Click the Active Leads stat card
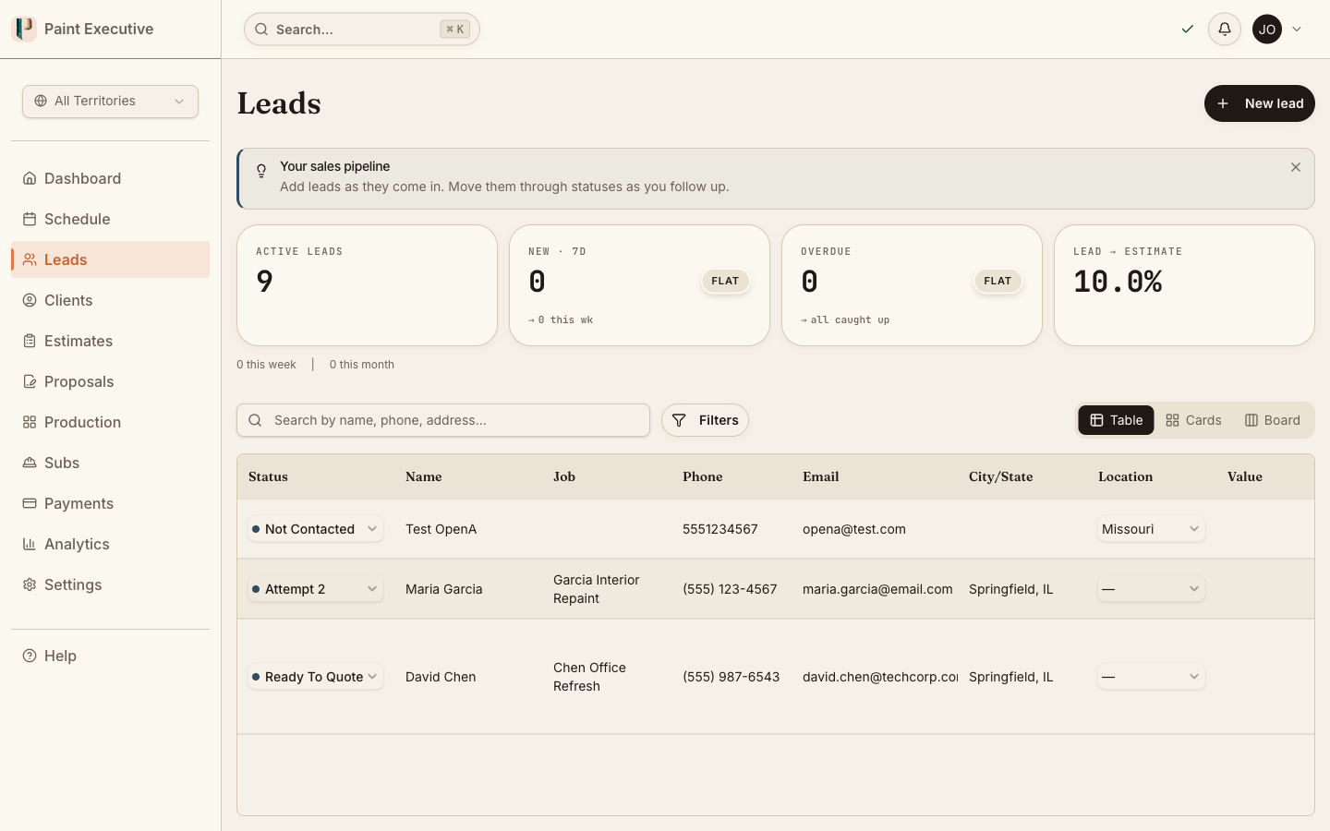 (x=367, y=285)
